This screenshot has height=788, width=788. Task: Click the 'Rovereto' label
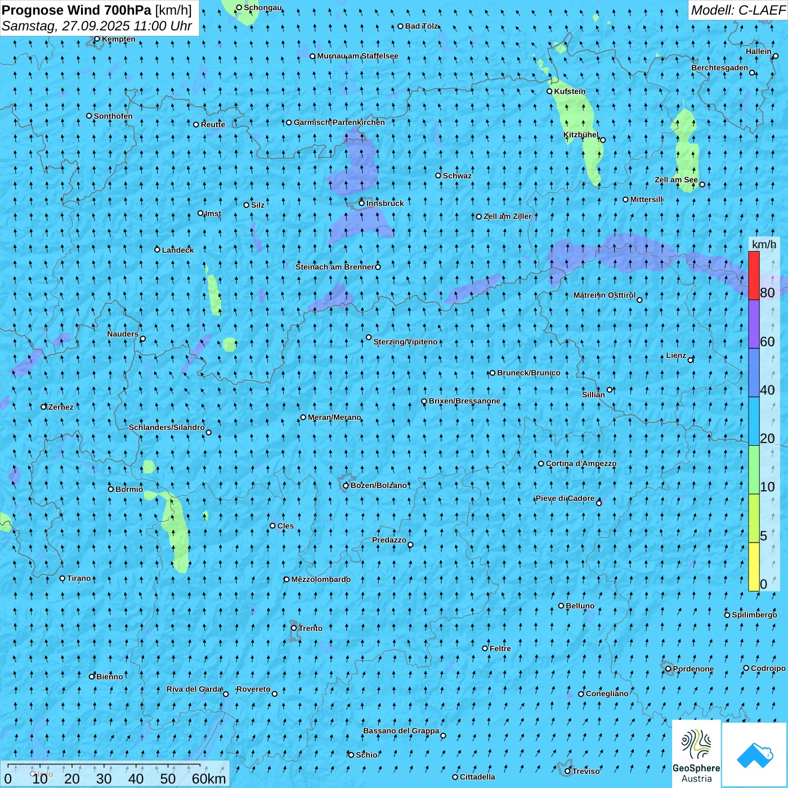(x=253, y=689)
